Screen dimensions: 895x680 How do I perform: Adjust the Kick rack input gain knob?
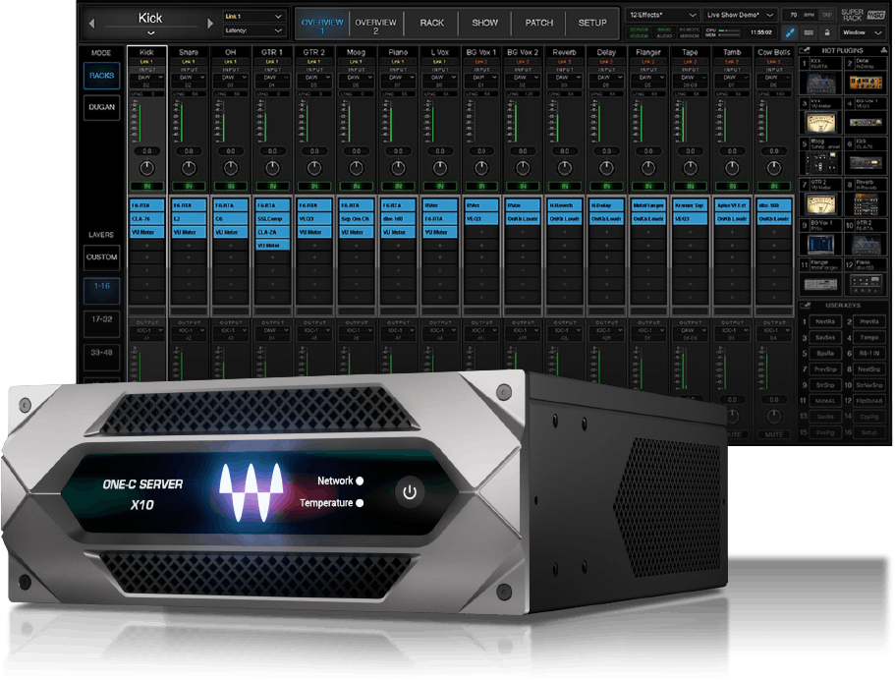click(146, 168)
